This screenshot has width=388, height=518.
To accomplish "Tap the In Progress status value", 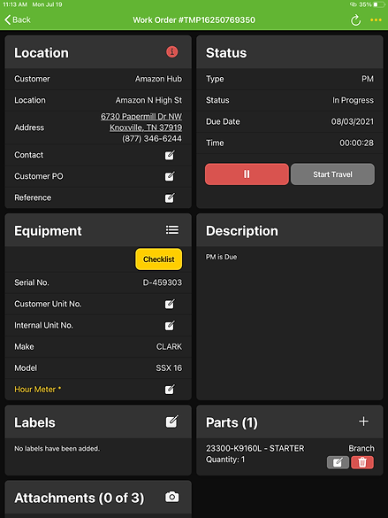I will (353, 100).
